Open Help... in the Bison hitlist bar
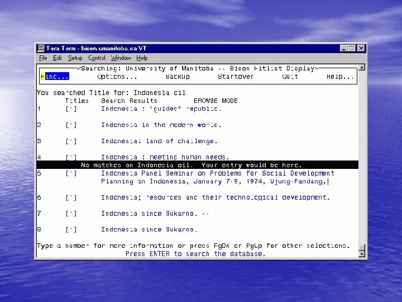Viewport: 402px width, 302px height. pos(340,77)
